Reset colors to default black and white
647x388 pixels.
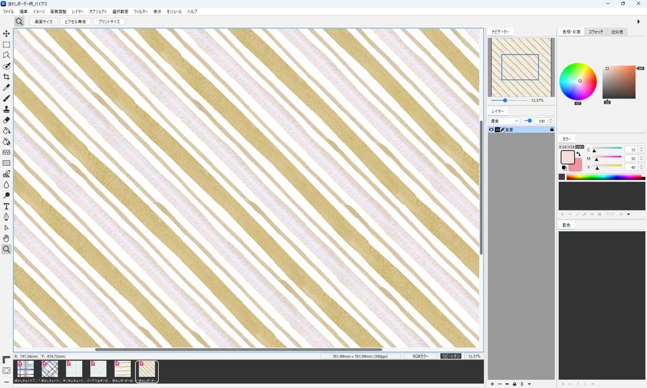564,168
